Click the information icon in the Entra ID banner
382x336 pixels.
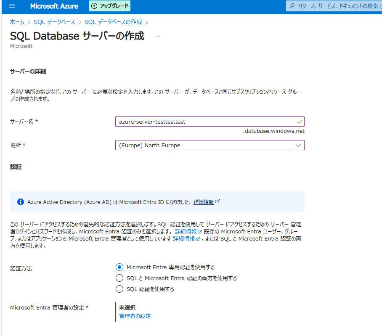tap(20, 202)
